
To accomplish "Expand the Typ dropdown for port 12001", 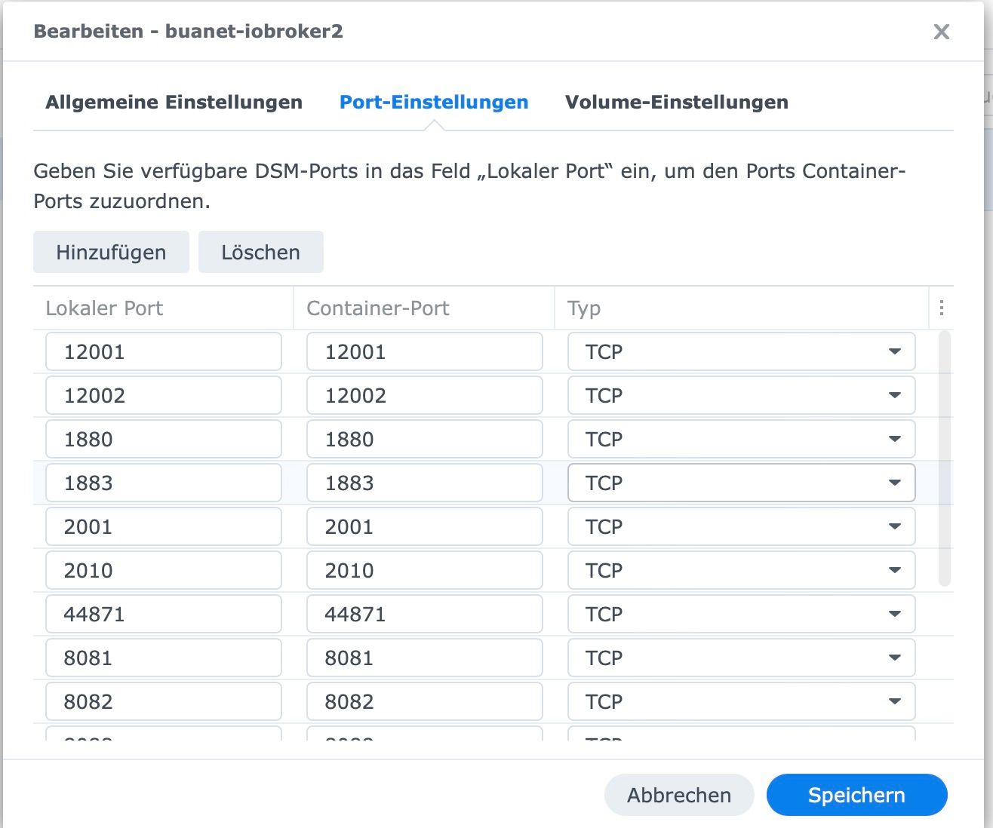I will [894, 352].
